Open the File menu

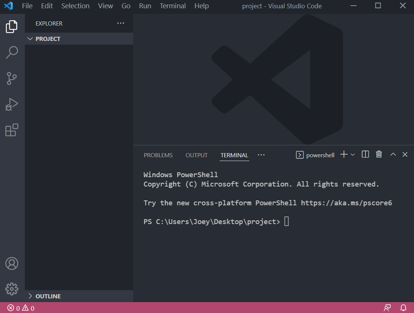(27, 6)
